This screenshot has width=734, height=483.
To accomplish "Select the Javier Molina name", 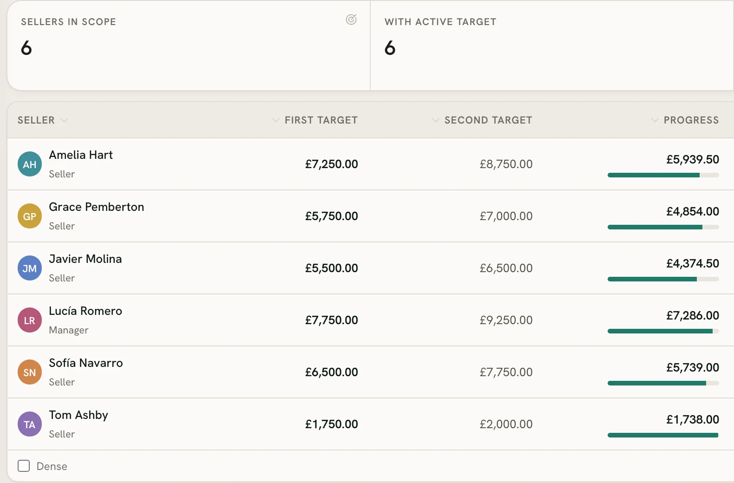I will (x=85, y=259).
